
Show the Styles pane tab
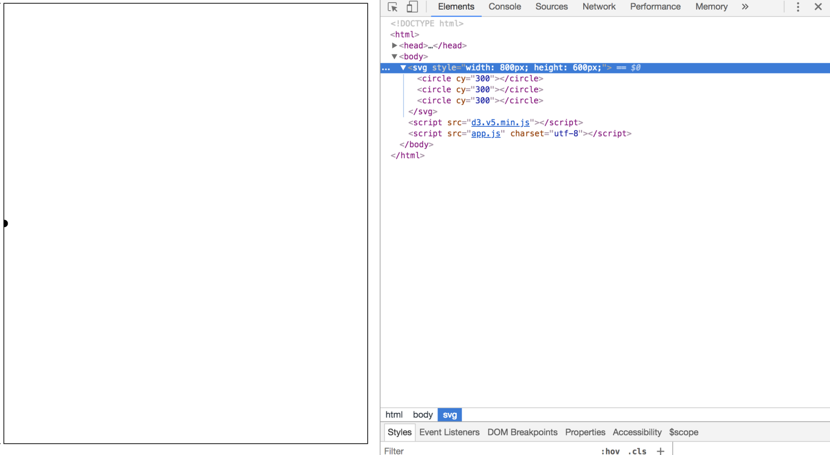click(x=400, y=432)
